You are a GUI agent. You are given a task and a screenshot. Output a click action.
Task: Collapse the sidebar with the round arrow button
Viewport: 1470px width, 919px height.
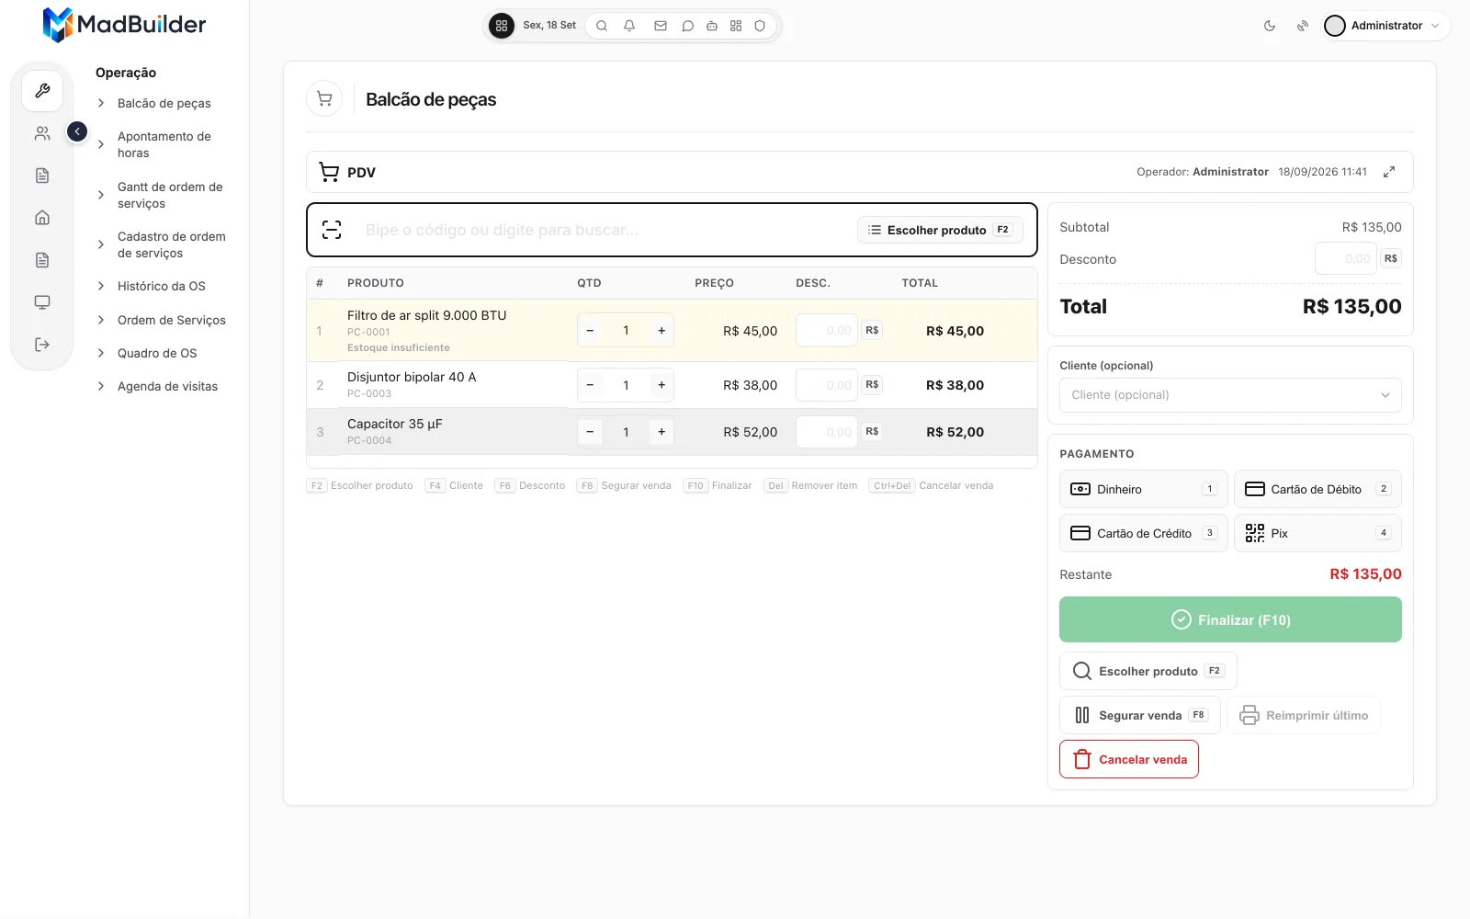77,132
